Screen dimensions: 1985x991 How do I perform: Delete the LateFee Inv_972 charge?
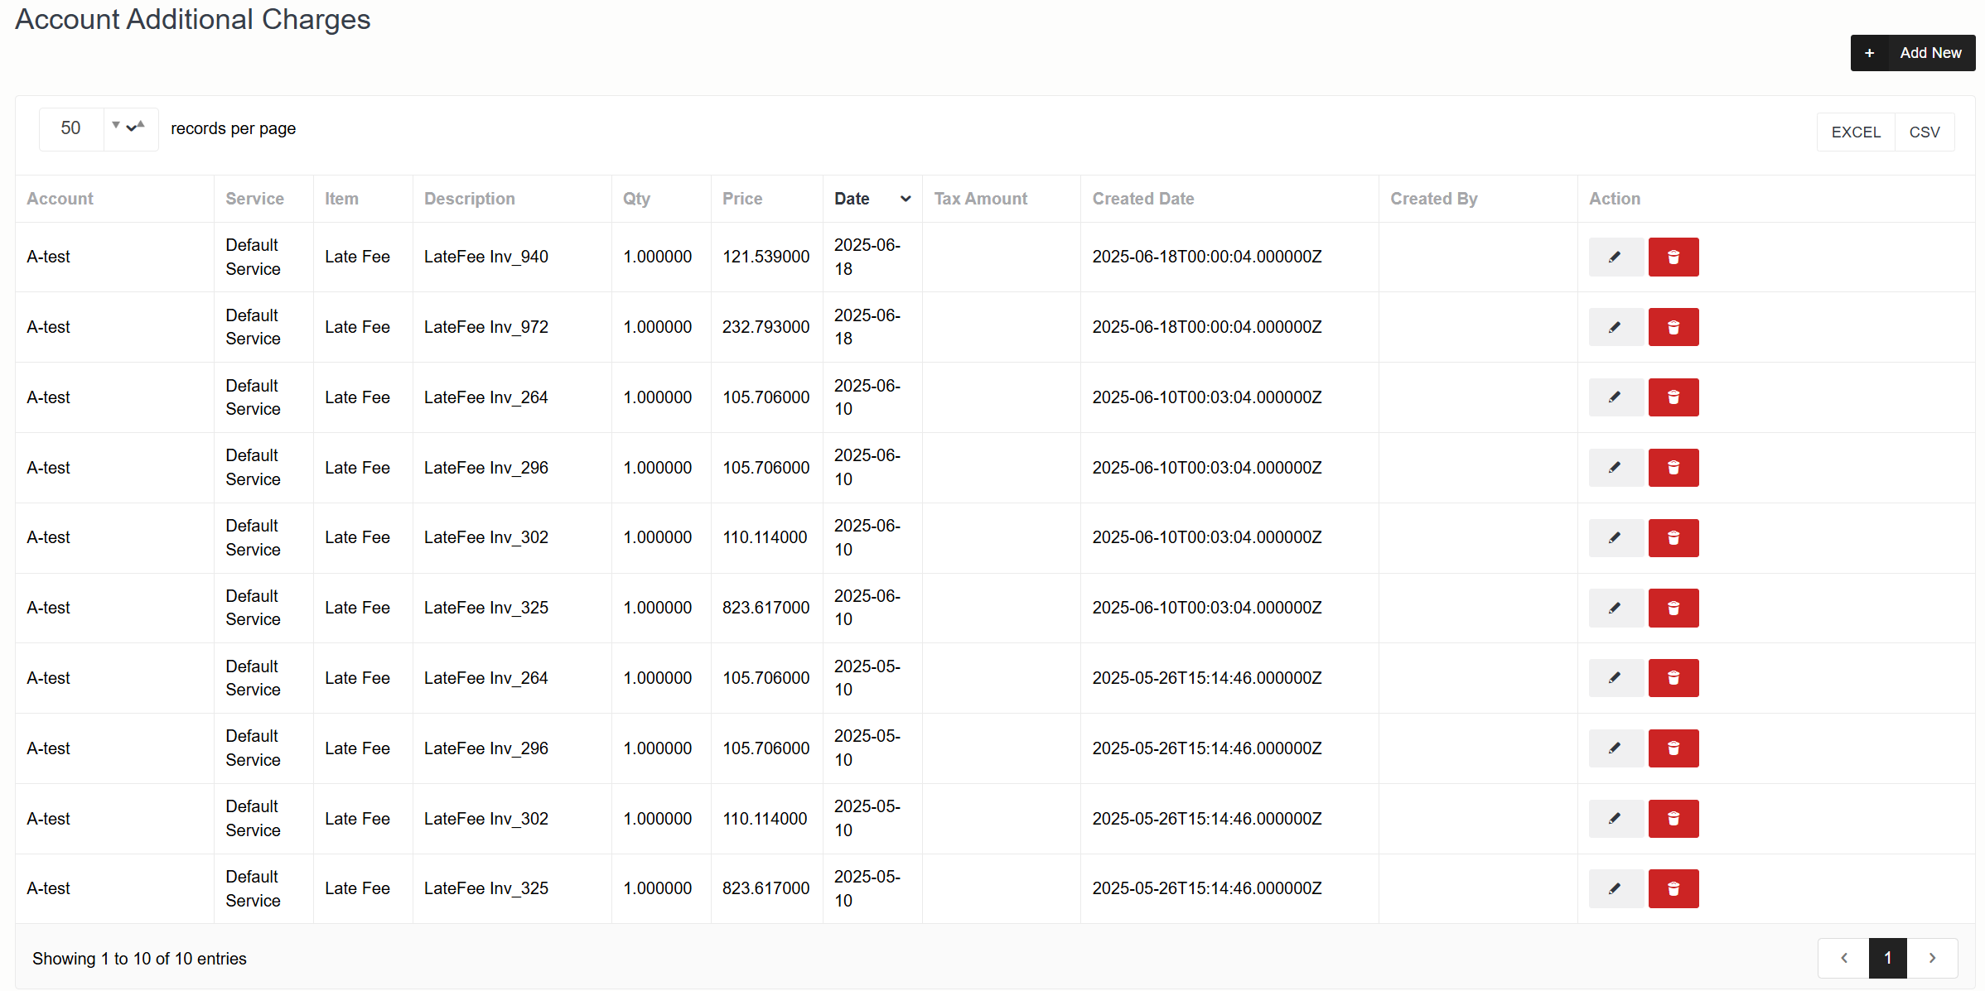coord(1673,327)
